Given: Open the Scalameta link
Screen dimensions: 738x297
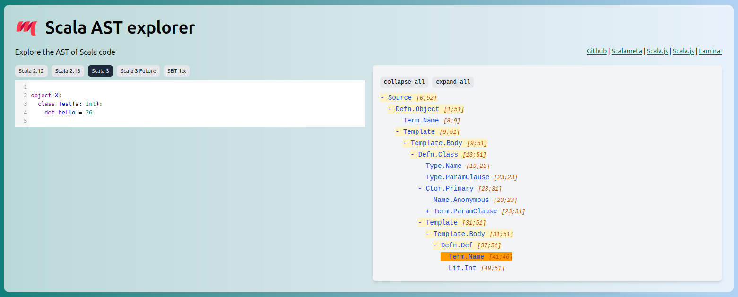Looking at the screenshot, I should coord(626,51).
